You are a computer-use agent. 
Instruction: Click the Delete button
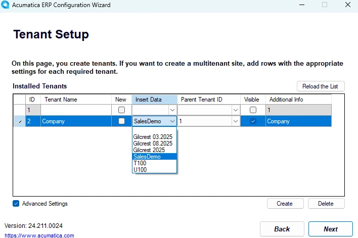point(326,203)
